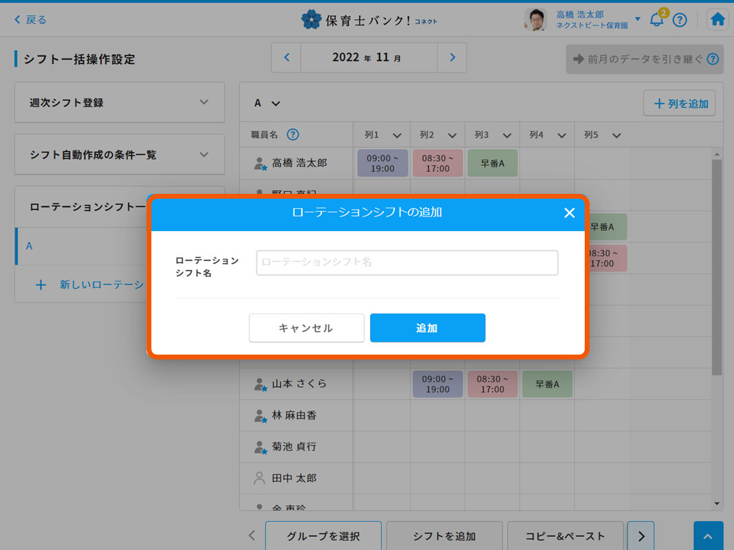This screenshot has width=734, height=550.
Task: Click the help question mark in header
Action: pyautogui.click(x=680, y=20)
